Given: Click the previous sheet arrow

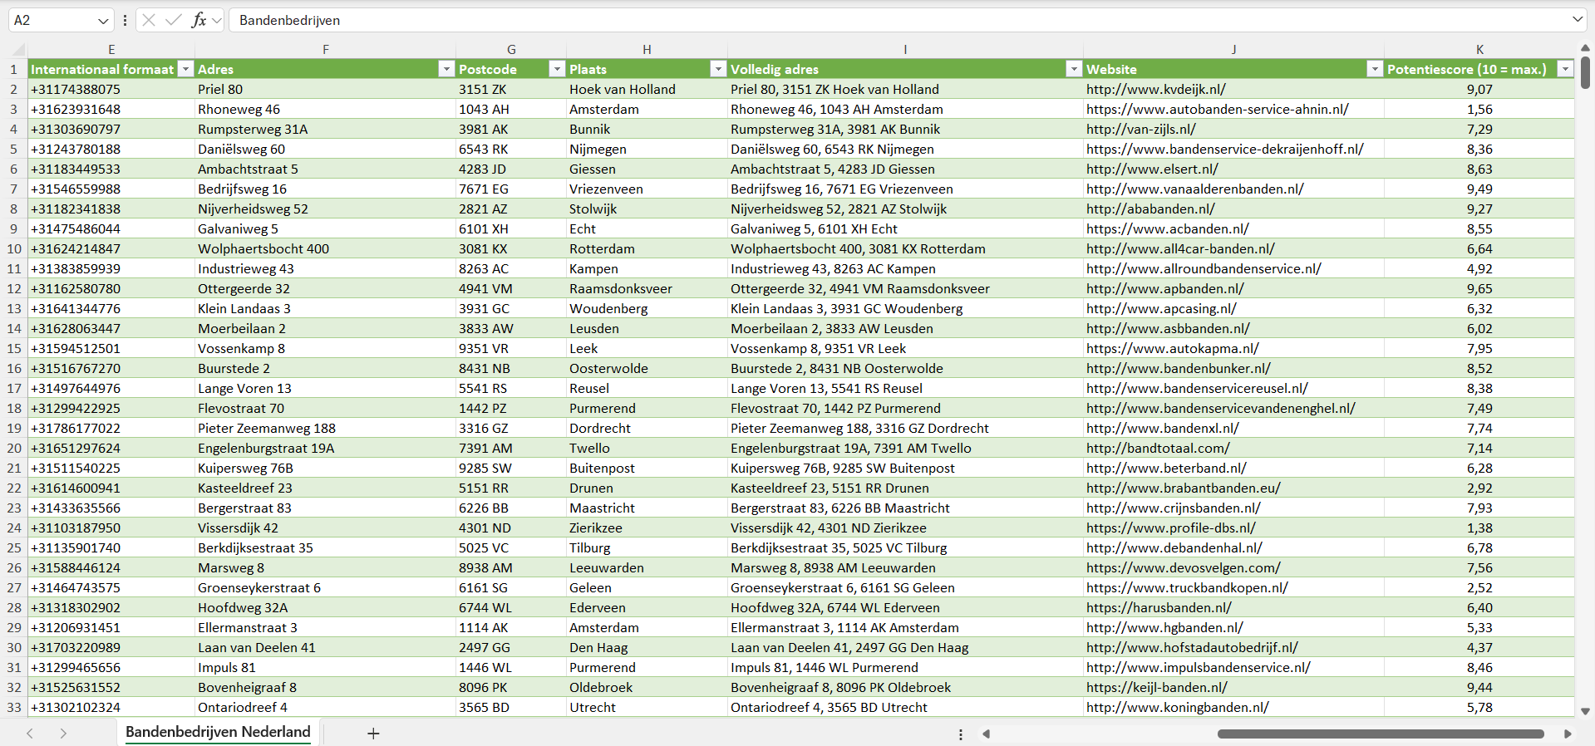Looking at the screenshot, I should click(x=30, y=733).
